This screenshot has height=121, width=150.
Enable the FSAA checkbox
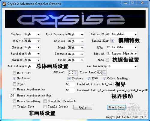107,60
